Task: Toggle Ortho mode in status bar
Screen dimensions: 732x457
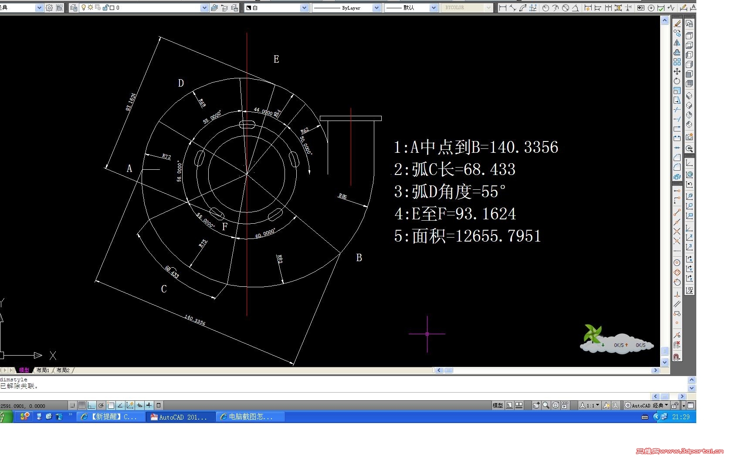Action: (91, 405)
